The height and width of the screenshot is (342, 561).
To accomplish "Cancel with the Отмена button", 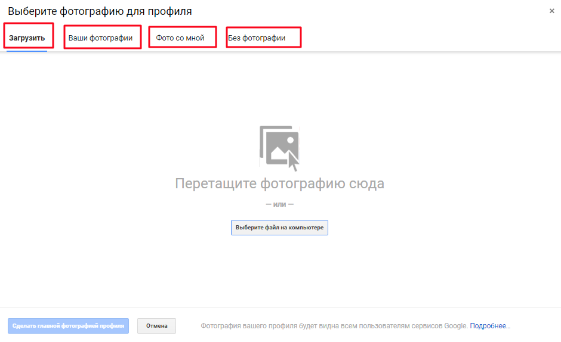I will pyautogui.click(x=157, y=326).
